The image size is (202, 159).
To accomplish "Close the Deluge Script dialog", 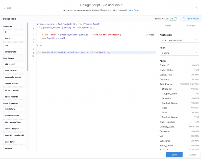I will pyautogui.click(x=197, y=8).
